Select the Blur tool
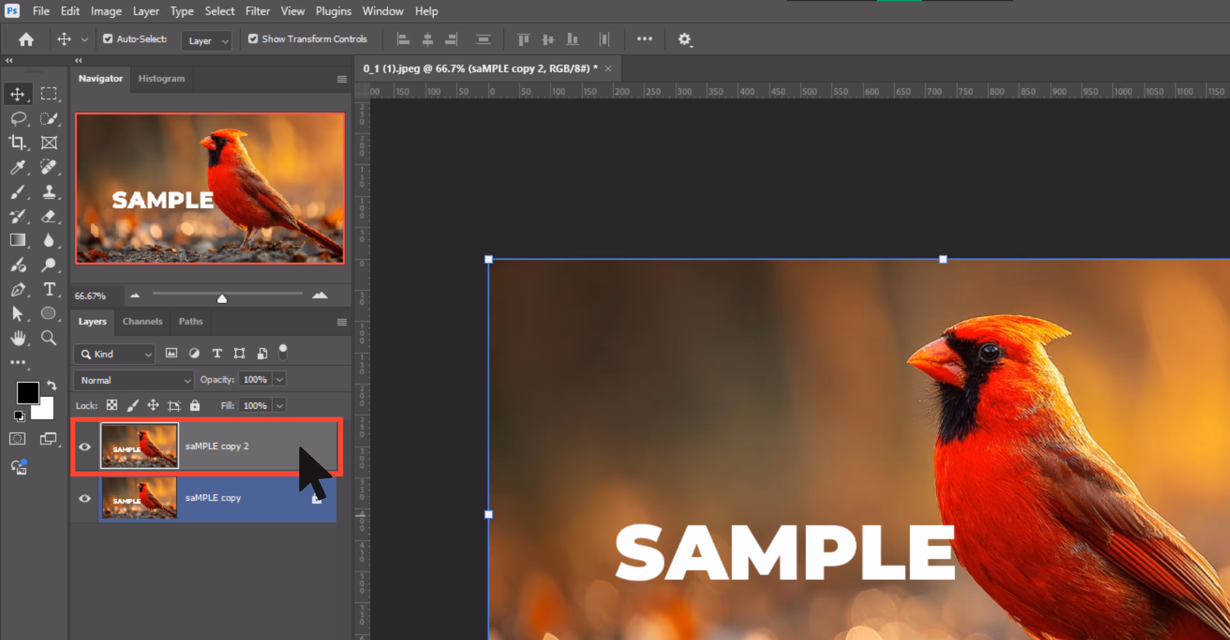The width and height of the screenshot is (1230, 640). [49, 240]
